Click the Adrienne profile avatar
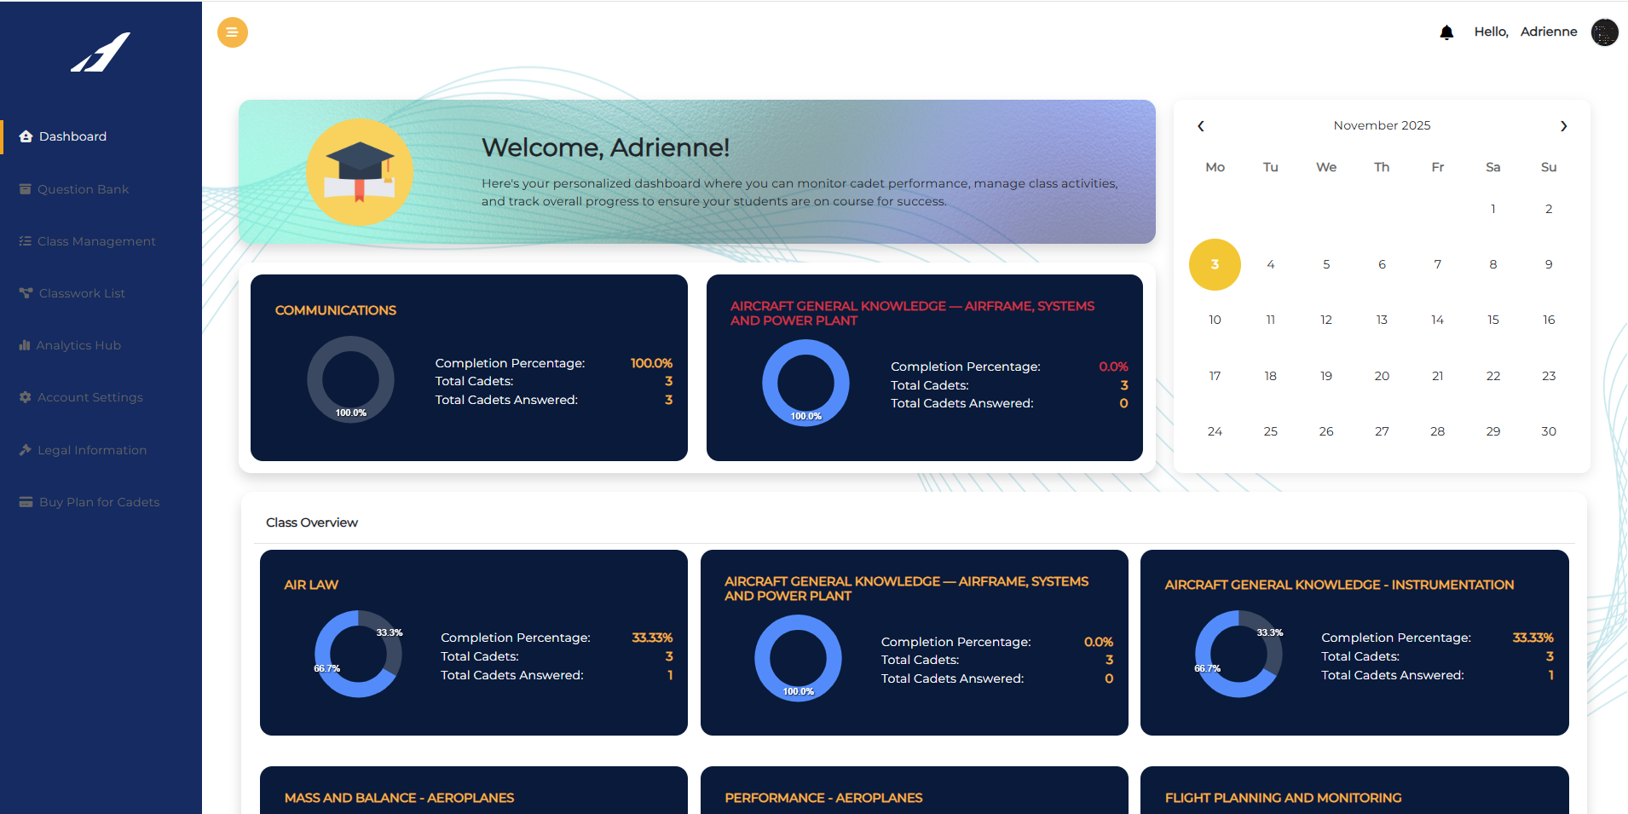This screenshot has height=814, width=1628. coord(1604,32)
